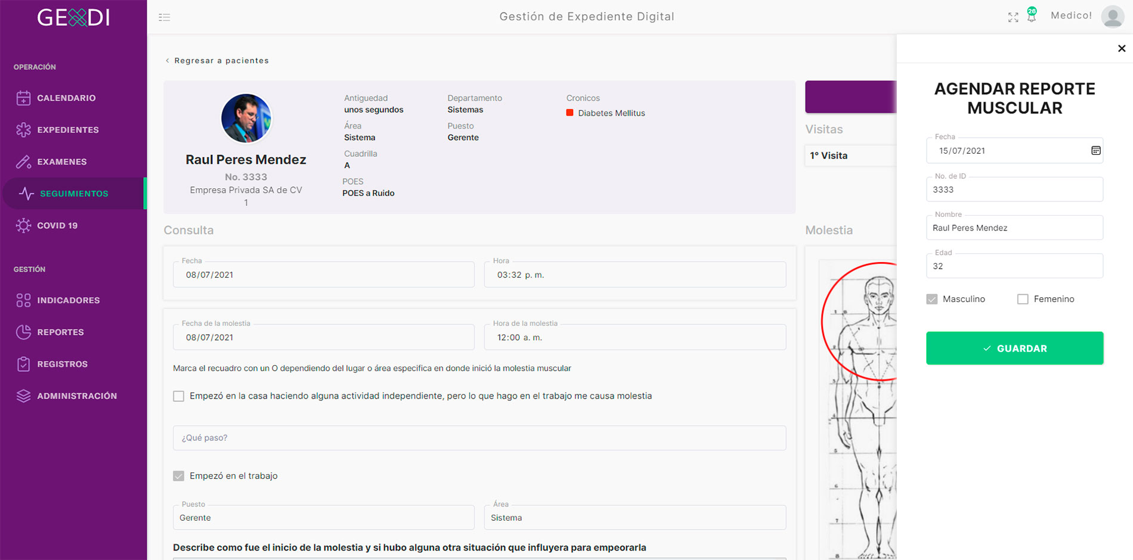Click the Consulta Hora field
This screenshot has width=1133, height=560.
635,275
